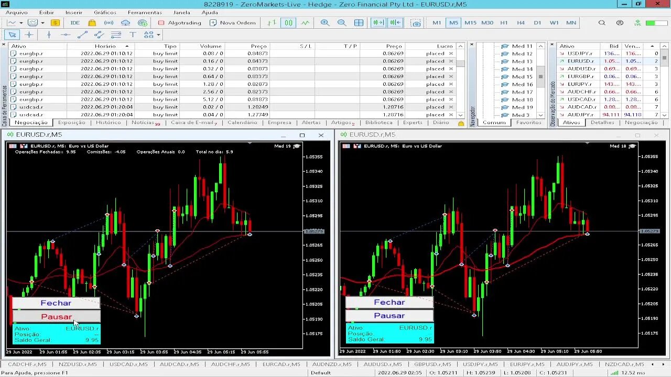Open the Arquivo menu
The image size is (671, 377).
[x=17, y=13]
